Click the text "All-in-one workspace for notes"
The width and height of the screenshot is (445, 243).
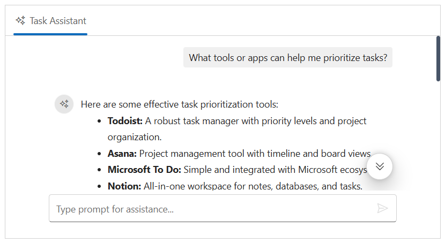[x=204, y=186]
